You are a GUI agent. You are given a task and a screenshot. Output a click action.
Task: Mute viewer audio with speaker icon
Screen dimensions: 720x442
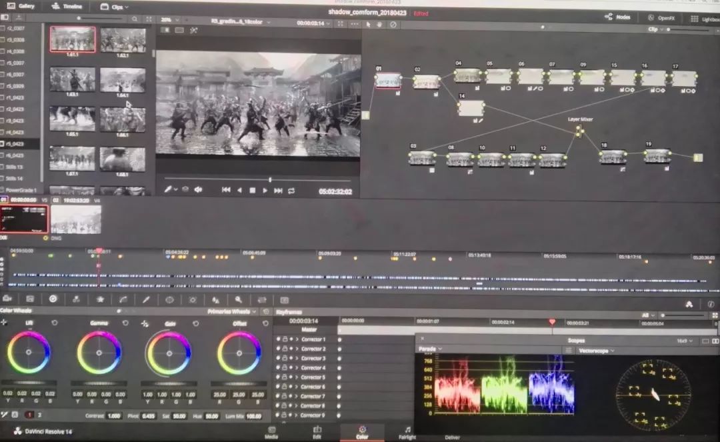point(198,190)
